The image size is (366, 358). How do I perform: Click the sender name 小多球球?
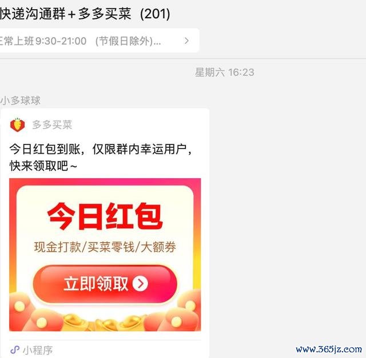[x=21, y=100]
